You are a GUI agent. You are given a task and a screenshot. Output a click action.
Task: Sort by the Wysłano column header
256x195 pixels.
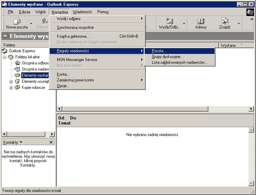tap(236, 45)
